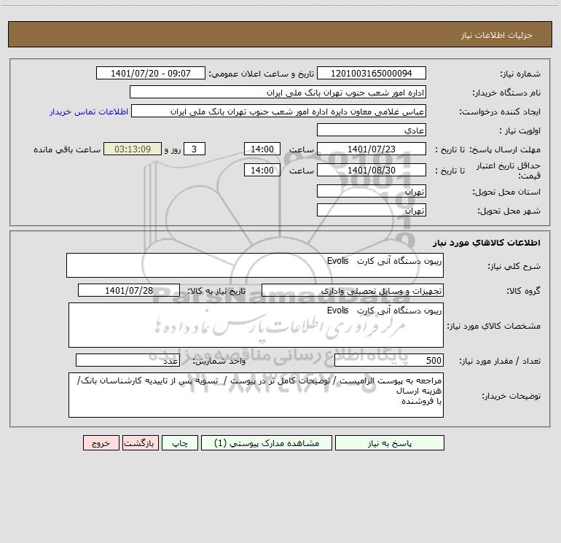Open مشاهده مدارک پیوستی (1) button
The width and height of the screenshot is (561, 543).
(x=267, y=443)
